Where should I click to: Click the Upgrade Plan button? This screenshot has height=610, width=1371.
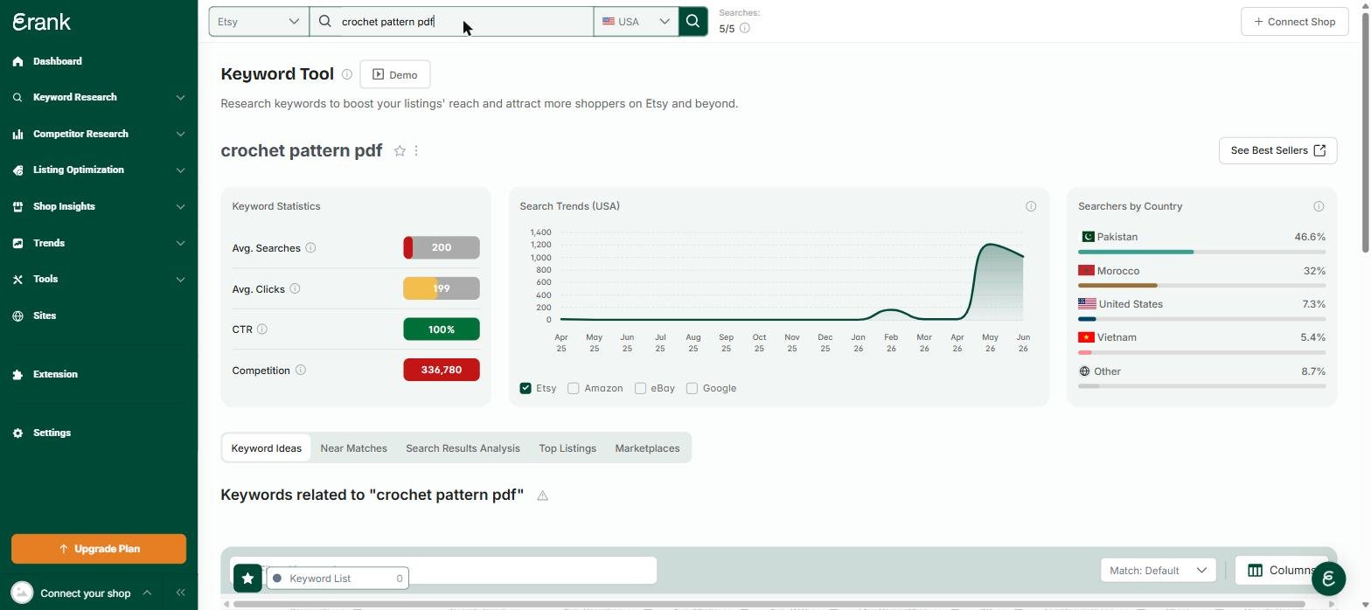(x=99, y=549)
